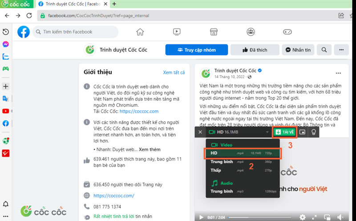Expand the HD 16.1MB quality dropdown
The width and height of the screenshot is (356, 221).
239,132
